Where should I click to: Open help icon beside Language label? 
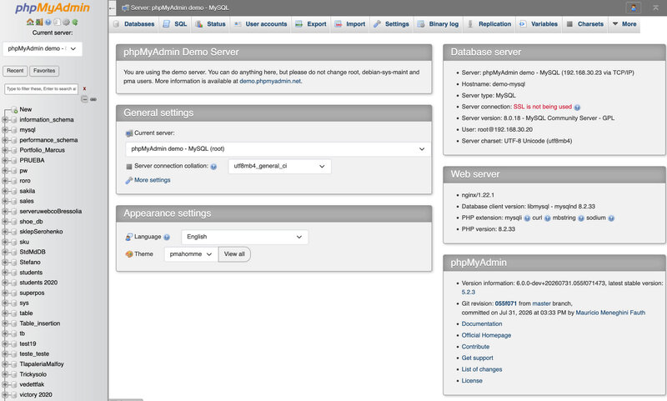(x=167, y=237)
